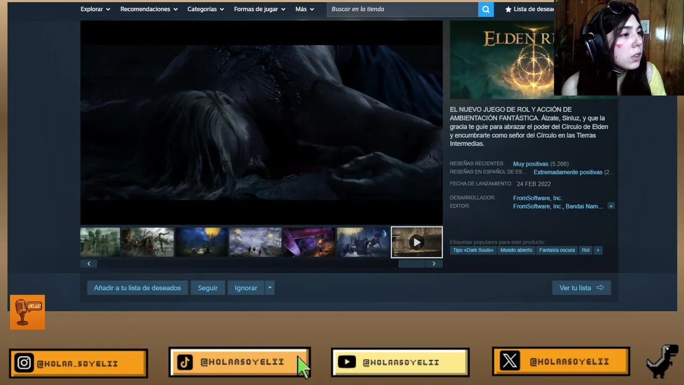The height and width of the screenshot is (385, 684).
Task: Click the play icon on the last video thumbnail
Action: tap(417, 242)
